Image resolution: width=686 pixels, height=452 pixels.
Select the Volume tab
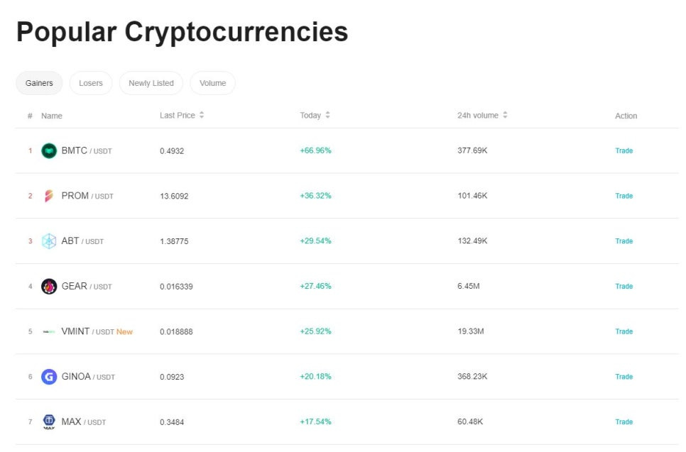pyautogui.click(x=212, y=83)
